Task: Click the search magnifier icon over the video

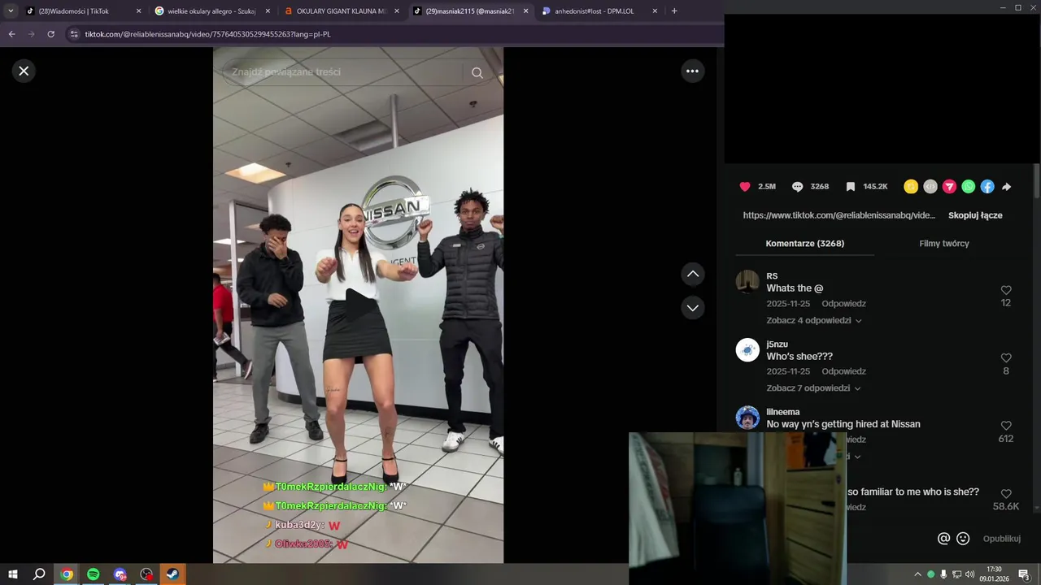Action: click(477, 72)
